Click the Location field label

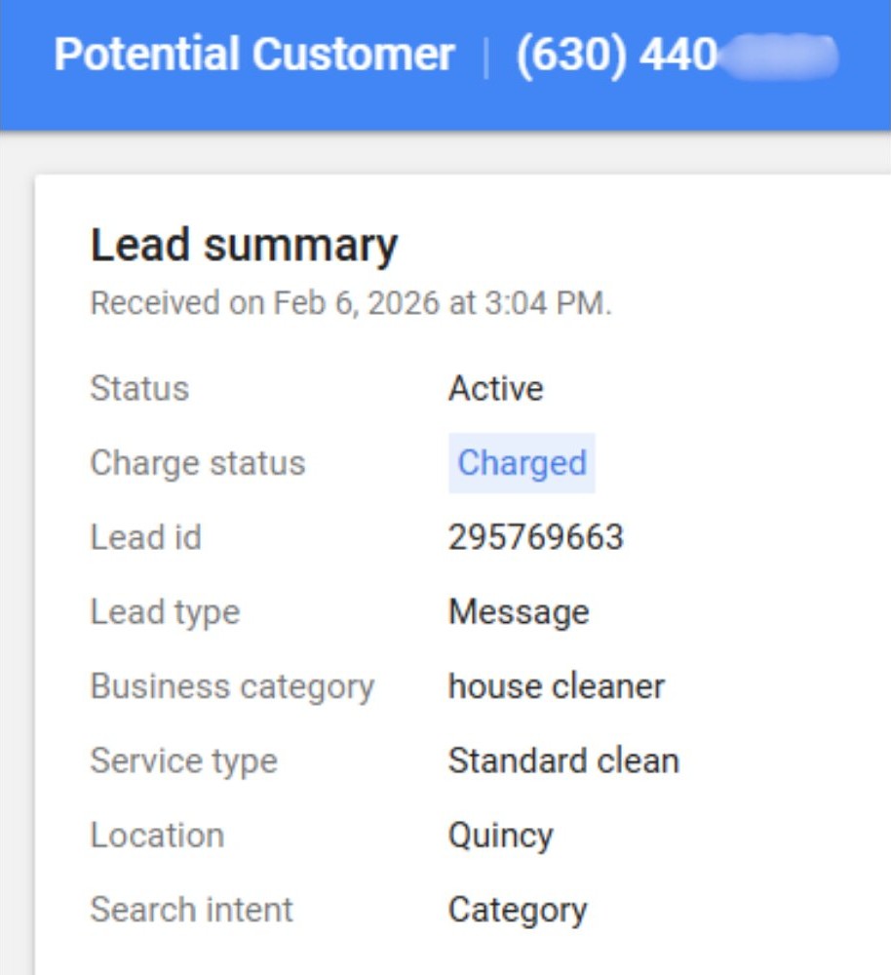coord(157,836)
